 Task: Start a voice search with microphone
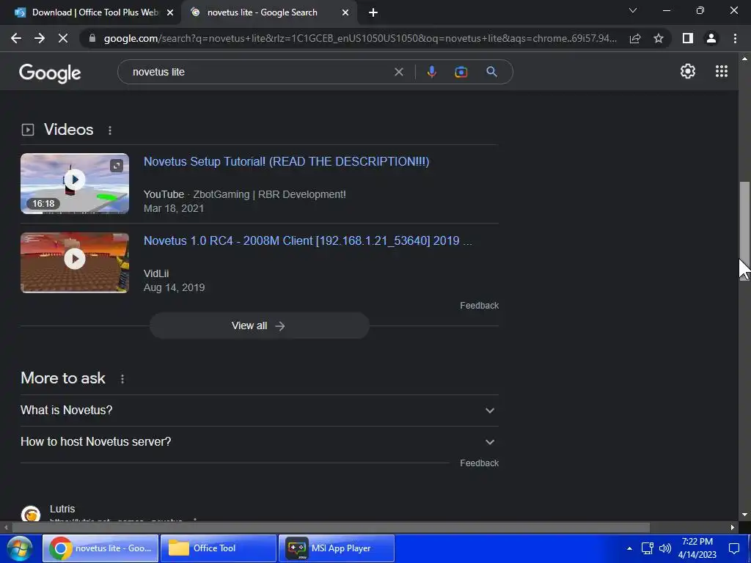coord(431,72)
